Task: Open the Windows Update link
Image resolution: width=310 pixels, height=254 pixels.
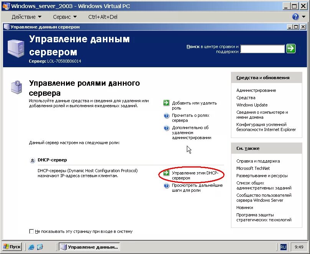Action: 252,105
